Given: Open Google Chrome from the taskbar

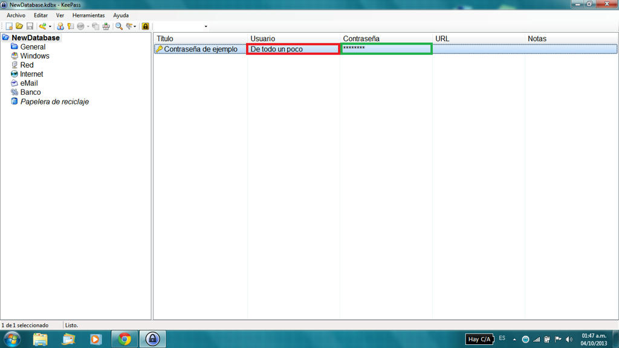Looking at the screenshot, I should point(125,340).
